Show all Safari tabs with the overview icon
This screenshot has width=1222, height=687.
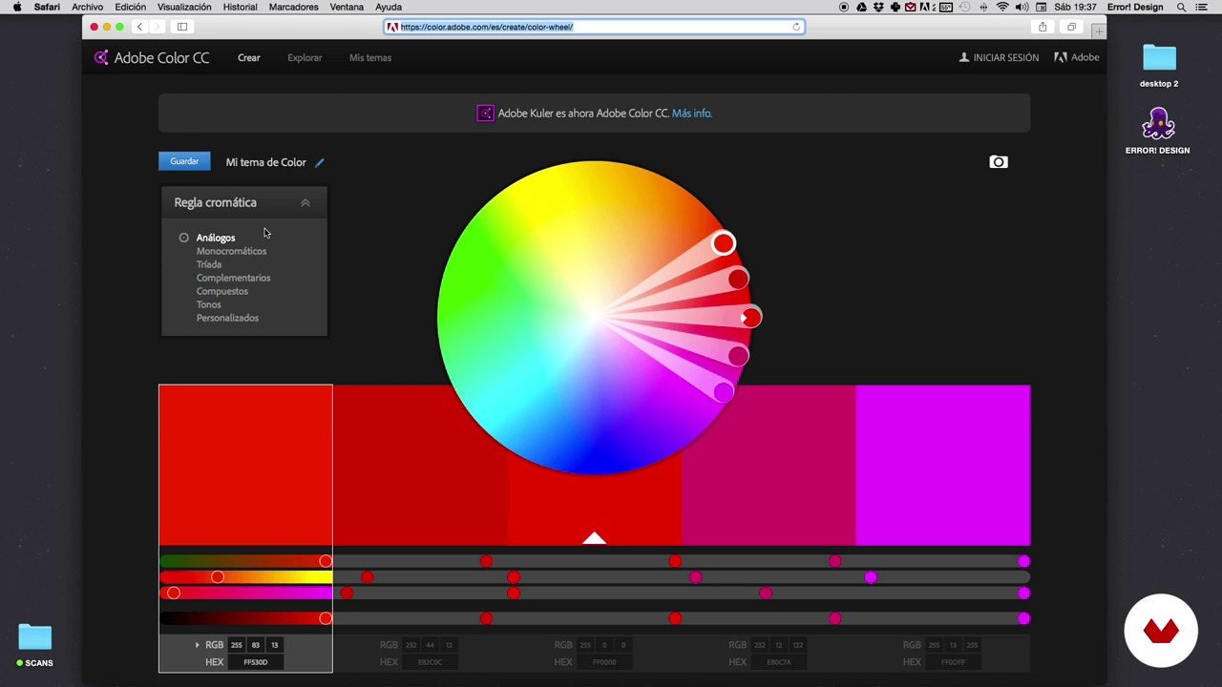pos(1071,27)
